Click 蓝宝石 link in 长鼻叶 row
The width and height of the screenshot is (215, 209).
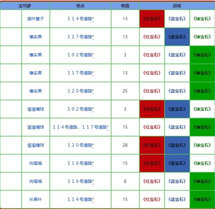pyautogui.click(x=177, y=199)
